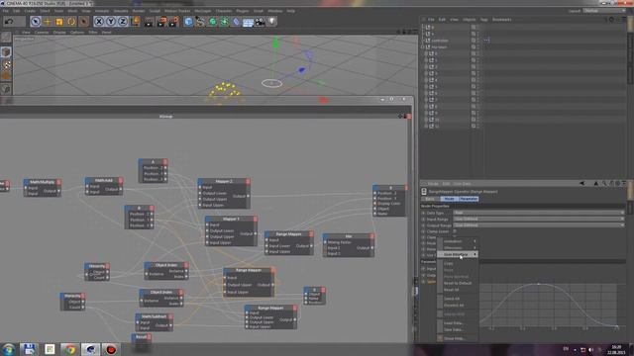The width and height of the screenshot is (634, 356).
Task: Choose Select All in context menu
Action: (452, 299)
